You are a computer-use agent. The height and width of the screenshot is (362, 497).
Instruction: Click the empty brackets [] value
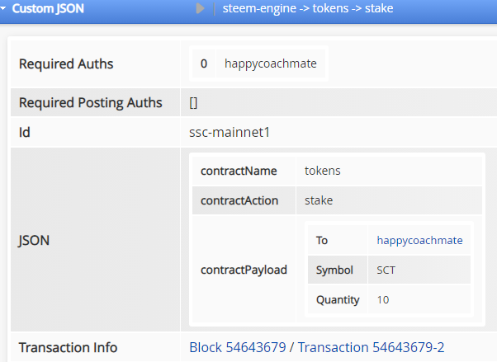193,103
